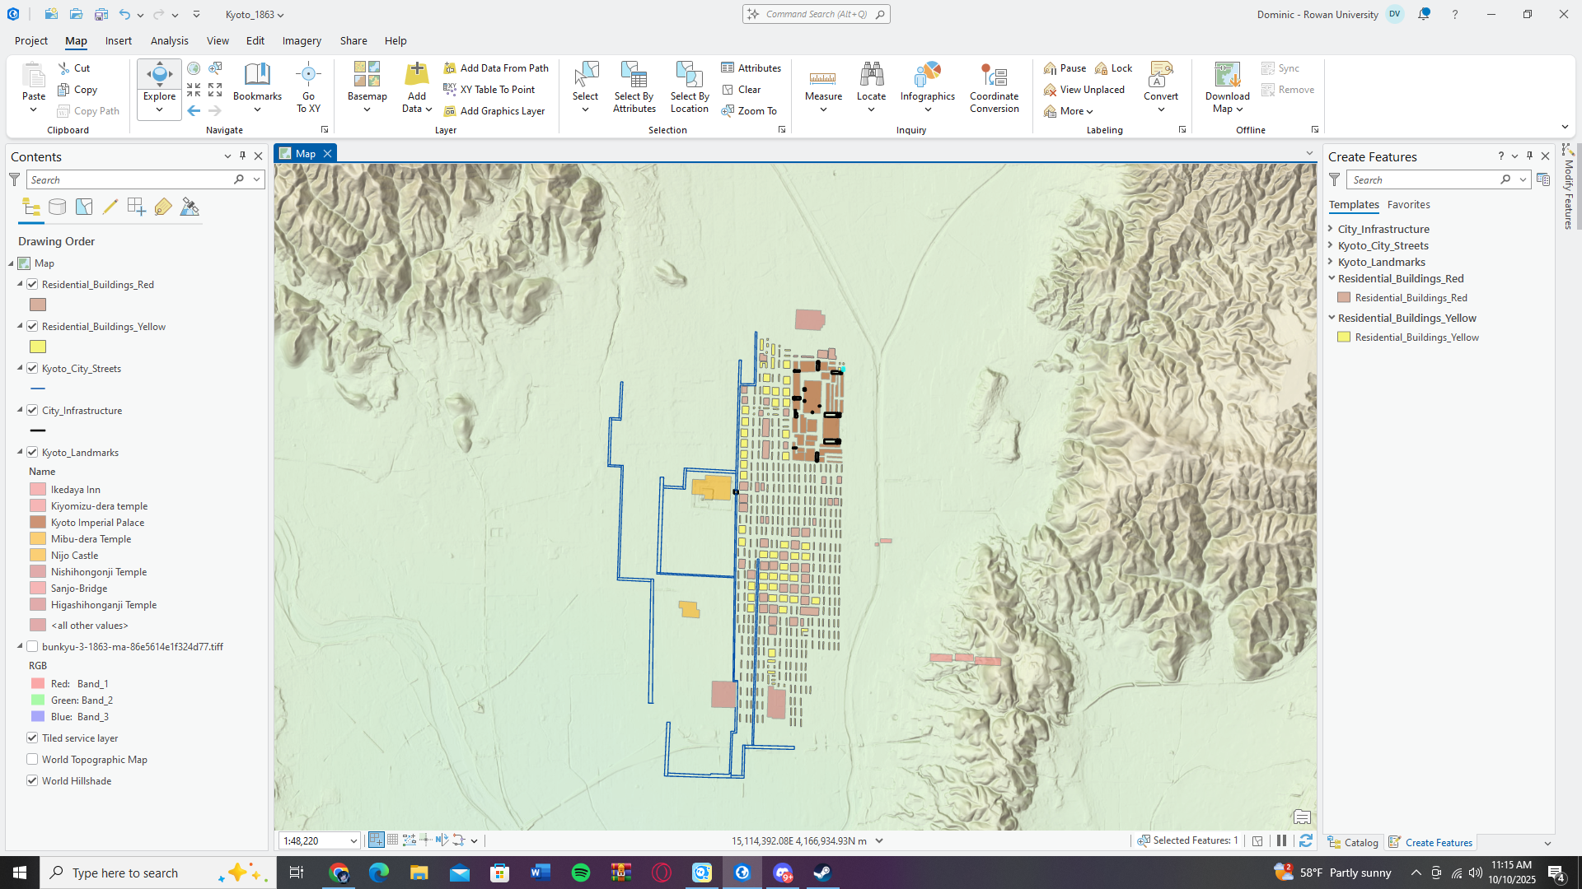This screenshot has height=889, width=1582.
Task: Toggle Residential_Buildings_Red layer visibility
Action: point(32,284)
